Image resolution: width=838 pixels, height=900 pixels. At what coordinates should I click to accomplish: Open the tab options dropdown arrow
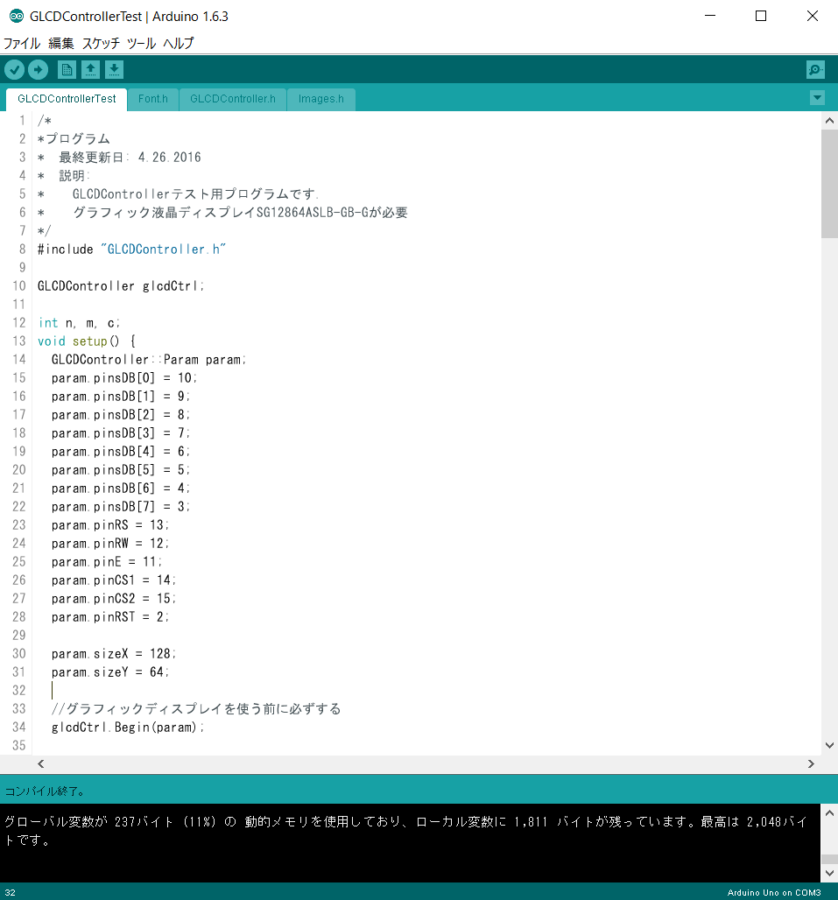point(817,97)
